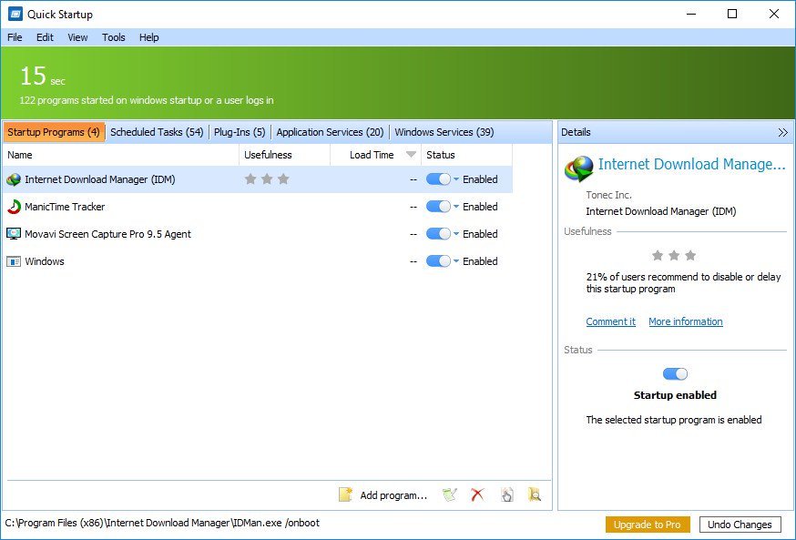Open the Help menu
796x540 pixels.
[148, 37]
